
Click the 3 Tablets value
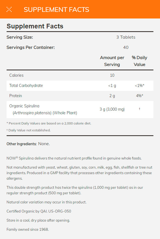click(126, 37)
